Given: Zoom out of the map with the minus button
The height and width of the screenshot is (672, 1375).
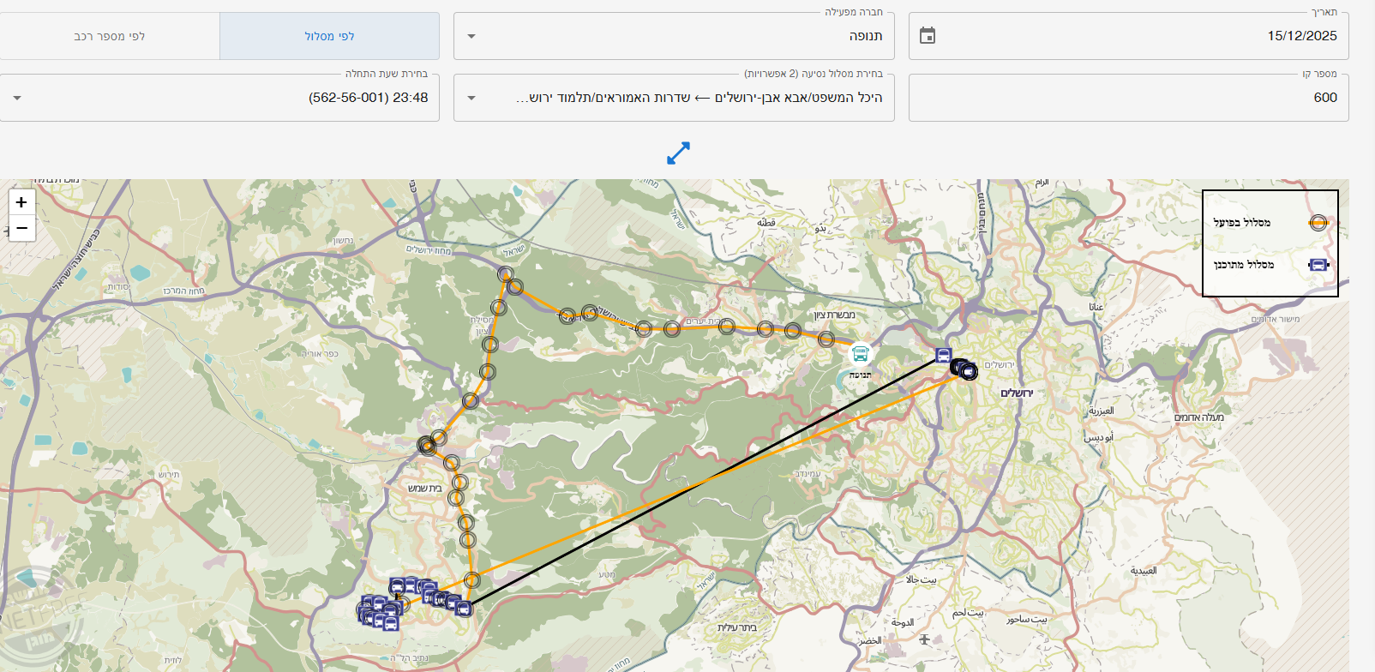Looking at the screenshot, I should coord(21,228).
